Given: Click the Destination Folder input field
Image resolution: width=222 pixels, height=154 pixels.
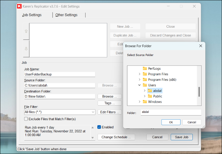Looking at the screenshot, I should [x=60, y=97].
